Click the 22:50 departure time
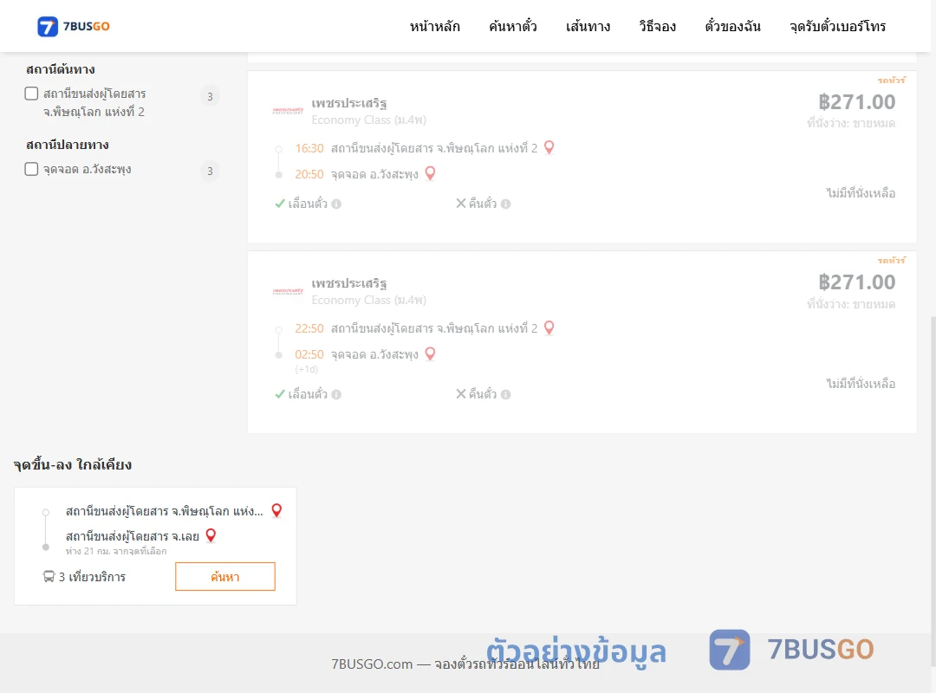The height and width of the screenshot is (693, 936). click(x=309, y=328)
